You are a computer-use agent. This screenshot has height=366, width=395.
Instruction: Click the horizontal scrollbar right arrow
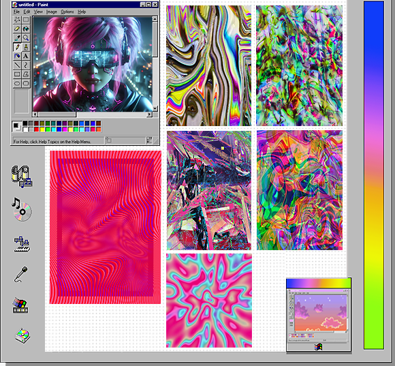(x=149, y=115)
